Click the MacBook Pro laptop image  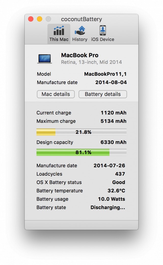(45, 59)
